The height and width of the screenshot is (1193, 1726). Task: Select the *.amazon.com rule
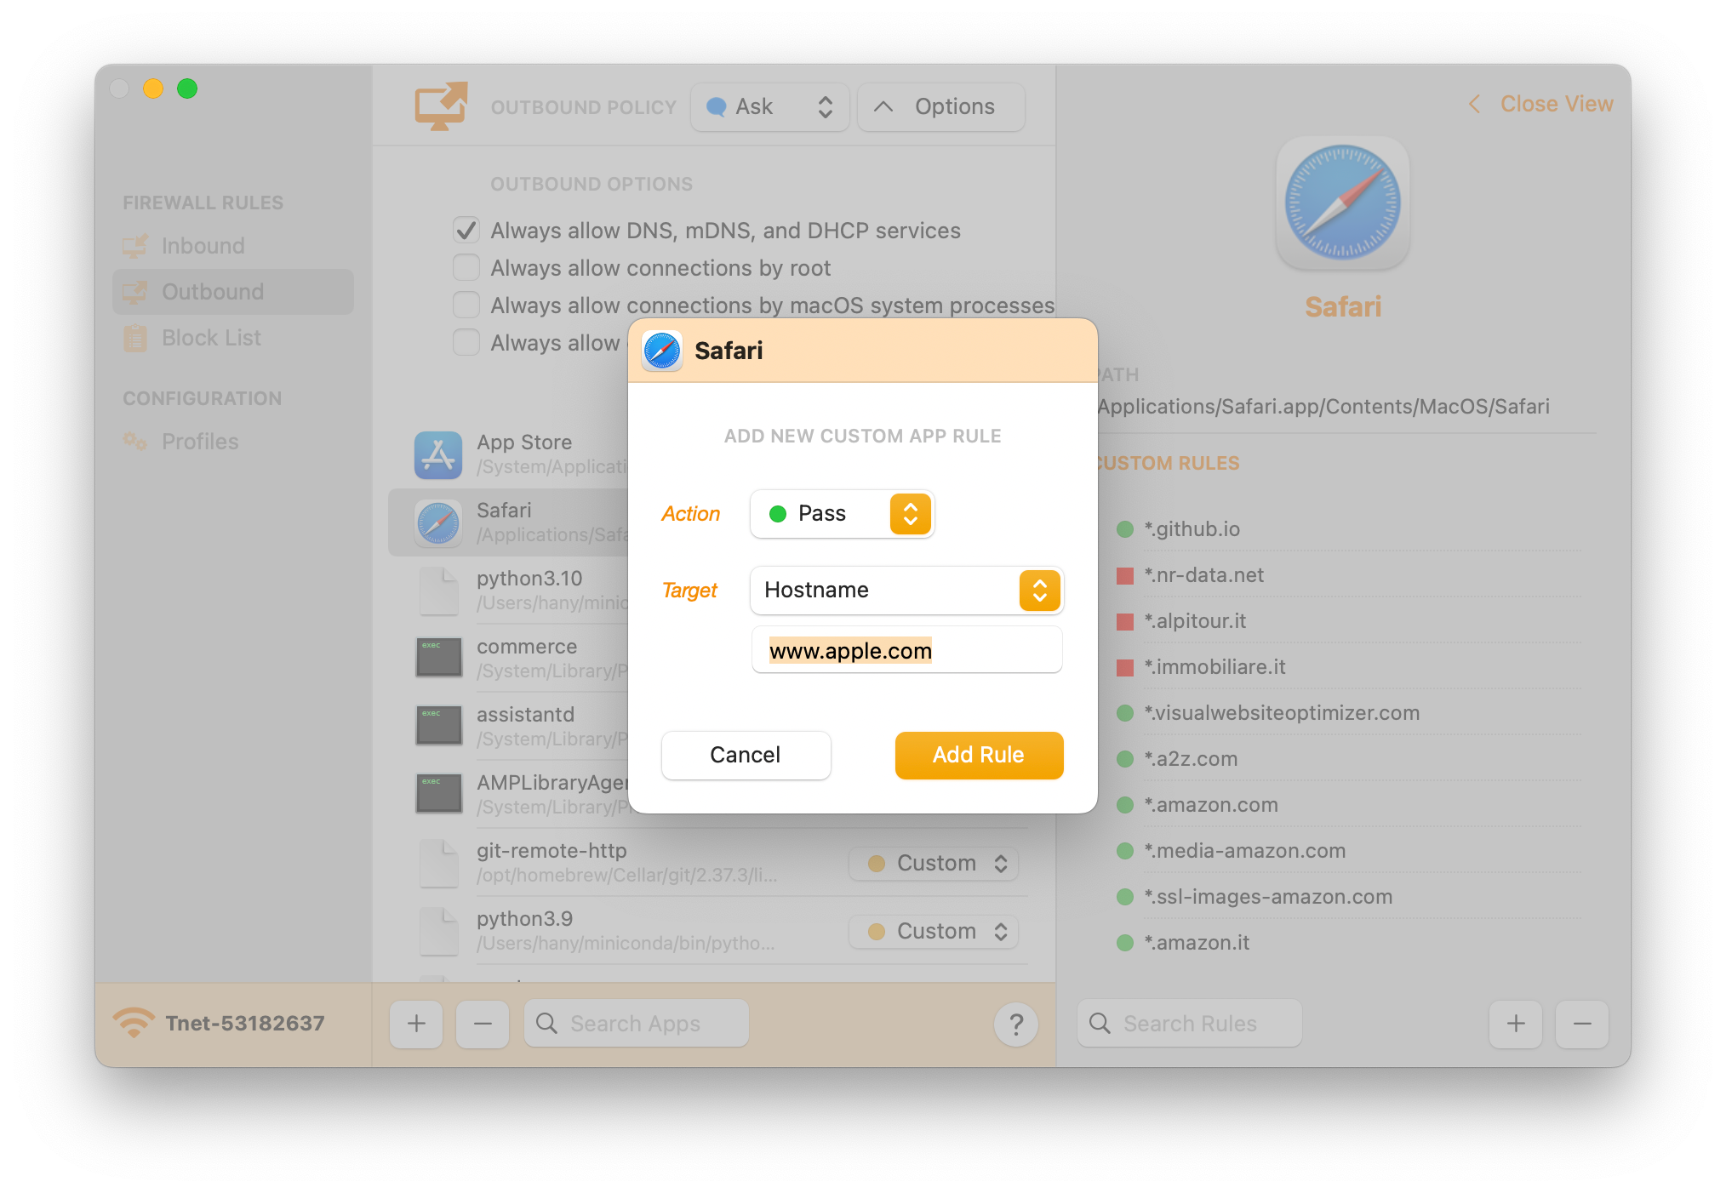(x=1348, y=805)
